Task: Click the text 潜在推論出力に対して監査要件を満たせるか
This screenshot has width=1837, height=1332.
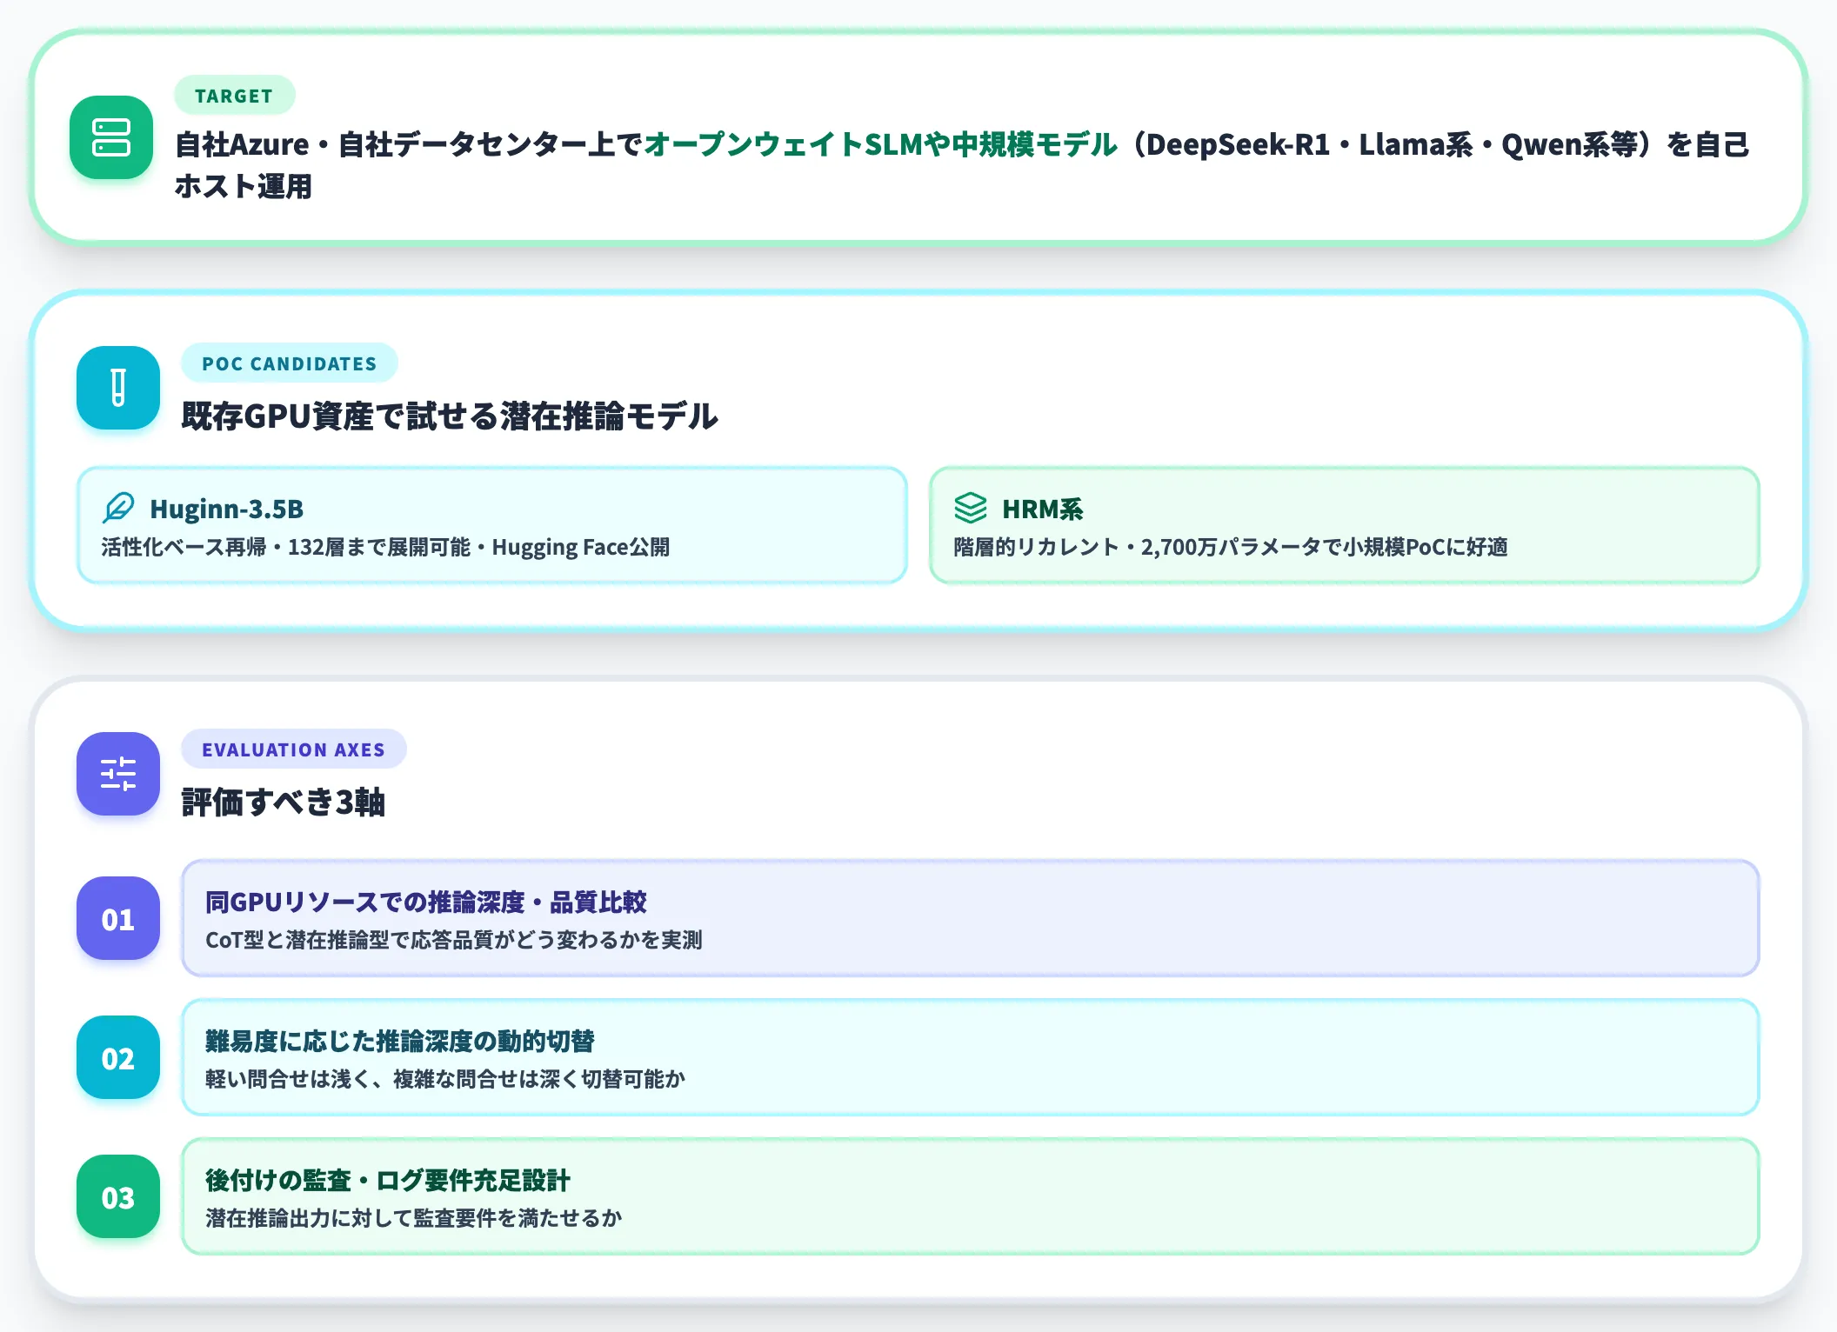Action: 414,1218
